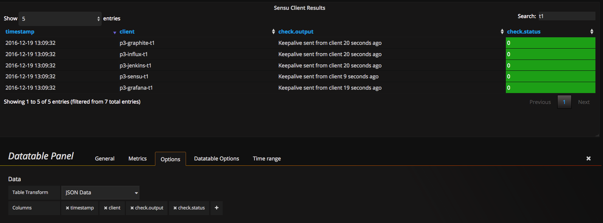This screenshot has width=603, height=223.
Task: Add a new column with plus button
Action: point(217,208)
